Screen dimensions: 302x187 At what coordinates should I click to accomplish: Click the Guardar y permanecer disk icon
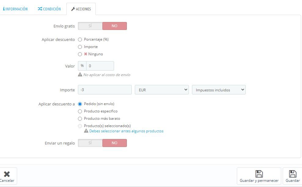tap(259, 174)
